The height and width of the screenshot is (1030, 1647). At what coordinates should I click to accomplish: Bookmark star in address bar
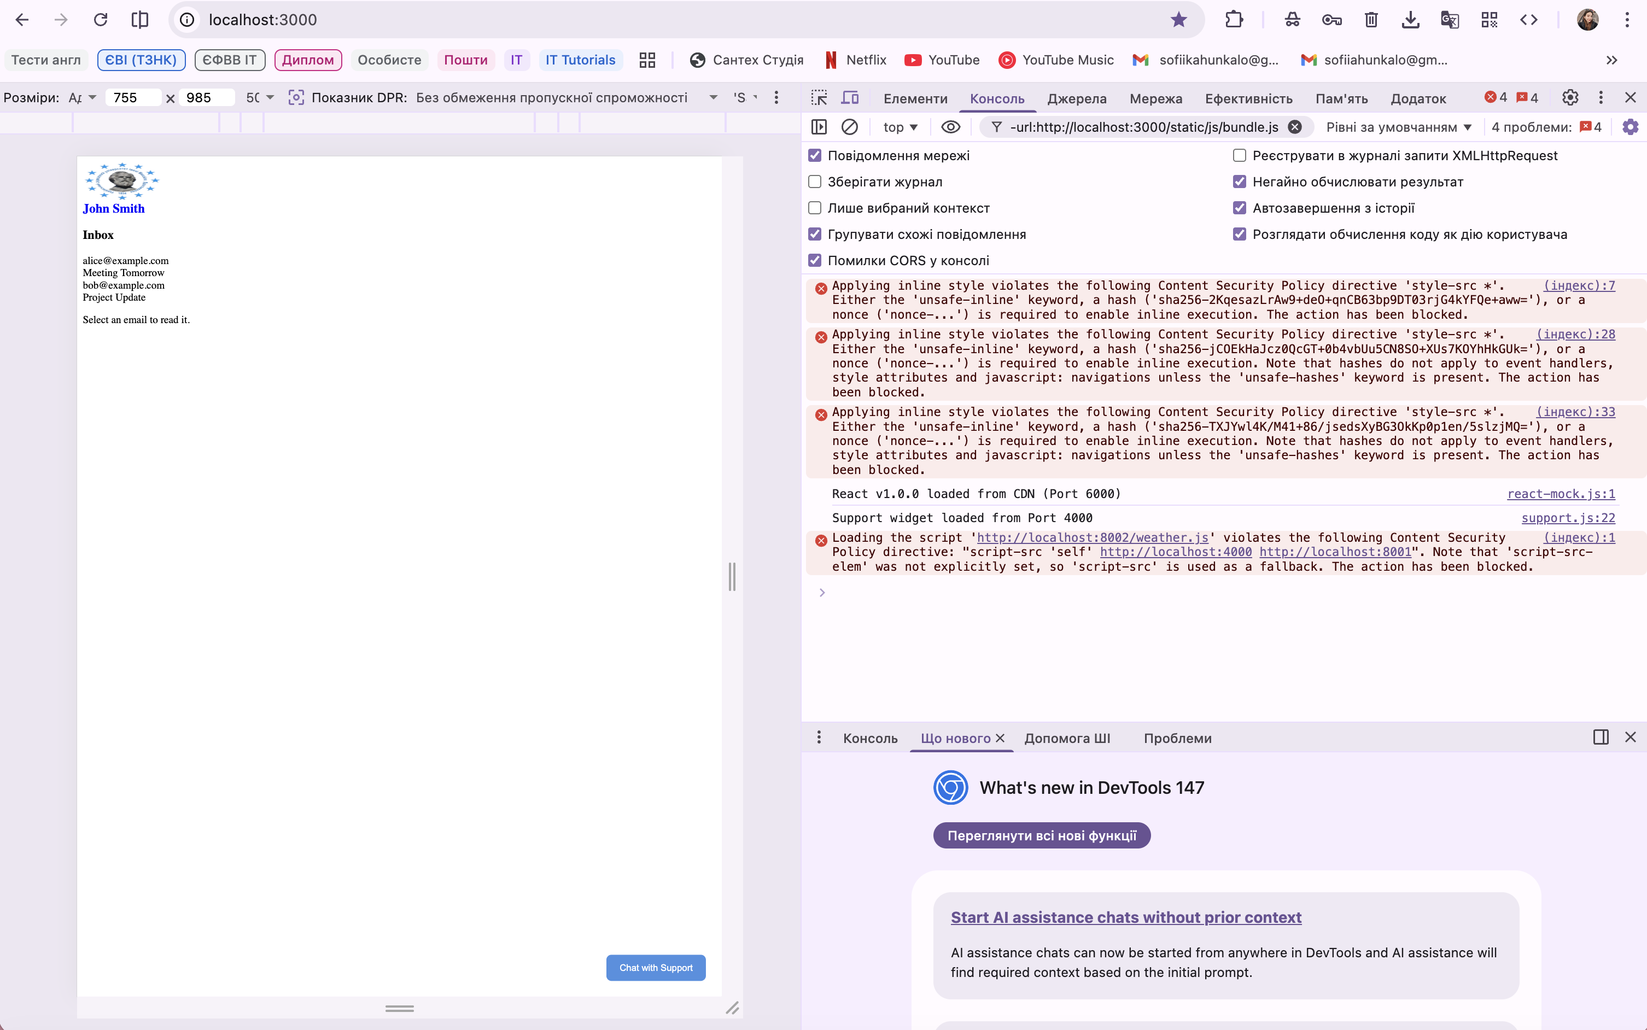[1179, 20]
